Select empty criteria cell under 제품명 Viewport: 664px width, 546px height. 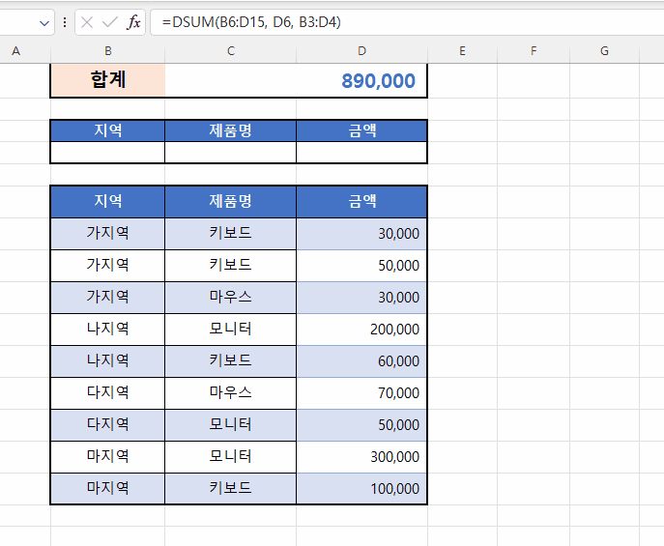pyautogui.click(x=231, y=153)
